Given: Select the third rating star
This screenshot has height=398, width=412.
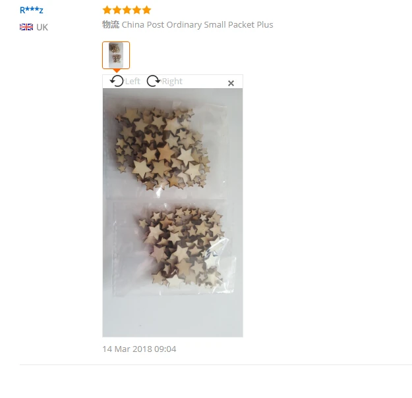Looking at the screenshot, I should (127, 11).
